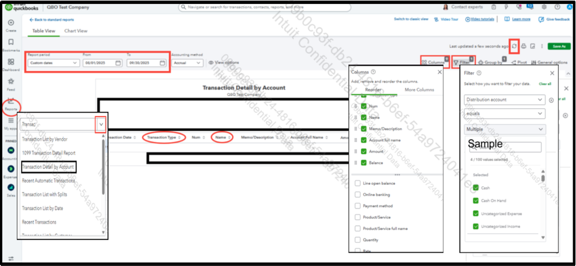Check the Payment method column
This screenshot has width=576, height=266.
pyautogui.click(x=357, y=206)
